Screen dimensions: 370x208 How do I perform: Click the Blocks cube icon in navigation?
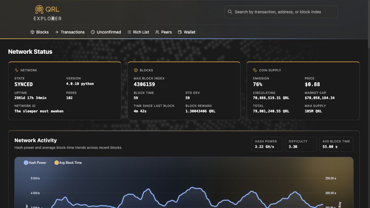32,32
